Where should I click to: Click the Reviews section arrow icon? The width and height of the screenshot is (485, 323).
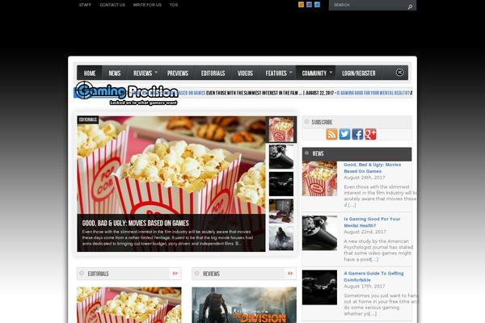click(290, 274)
